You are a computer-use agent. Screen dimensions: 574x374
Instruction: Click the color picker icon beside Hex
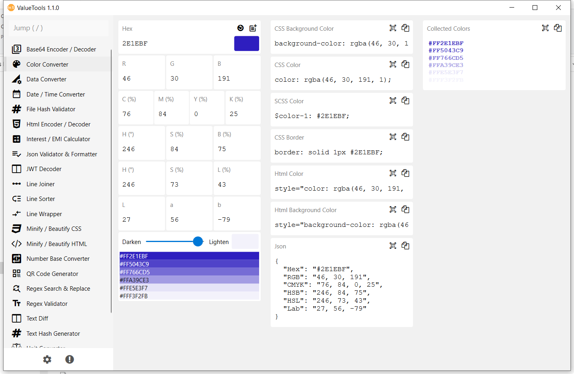[240, 28]
